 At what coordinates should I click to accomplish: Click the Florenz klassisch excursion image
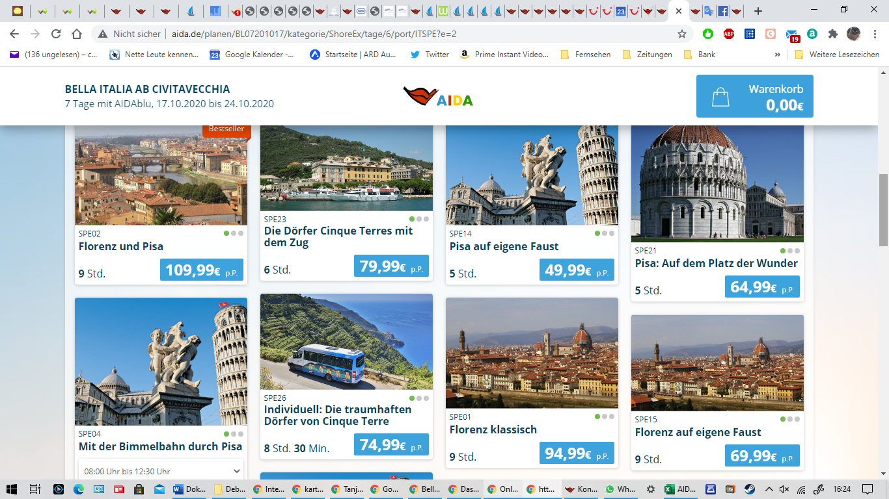point(532,353)
